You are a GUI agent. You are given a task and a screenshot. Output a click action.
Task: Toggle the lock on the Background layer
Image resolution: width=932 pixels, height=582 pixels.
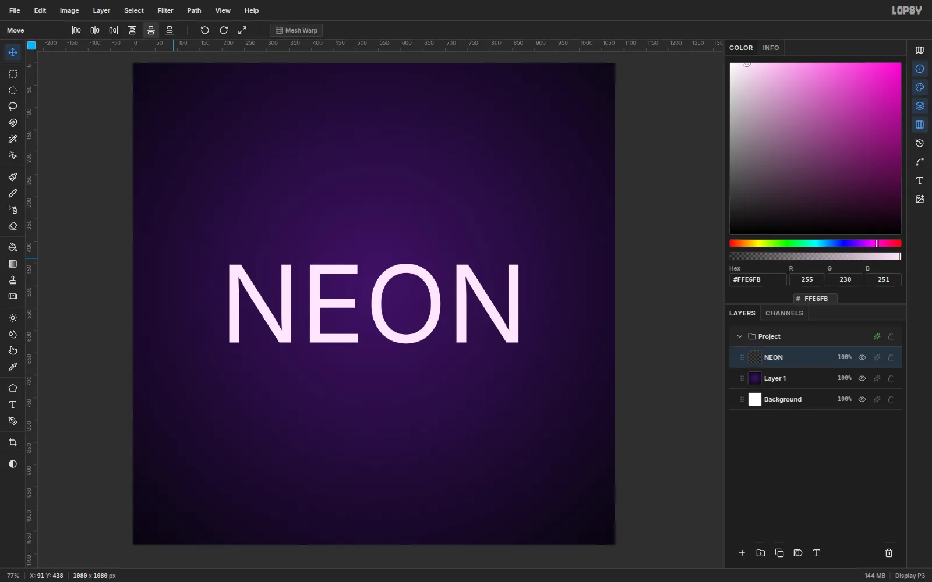click(891, 399)
